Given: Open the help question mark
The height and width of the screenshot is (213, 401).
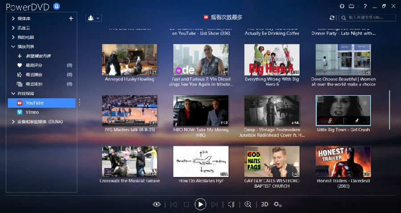Looking at the screenshot, I should pyautogui.click(x=365, y=6).
